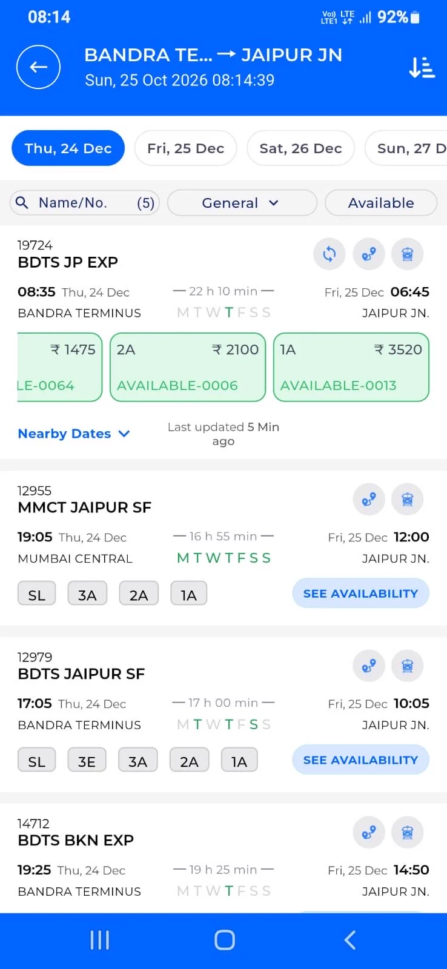Tap train status icon for BDTS JP EXP
447x969 pixels.
pos(408,254)
